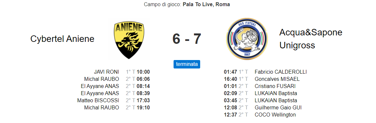Click the Pala To Live, Roma venue
The width and height of the screenshot is (376, 123).
[206, 5]
